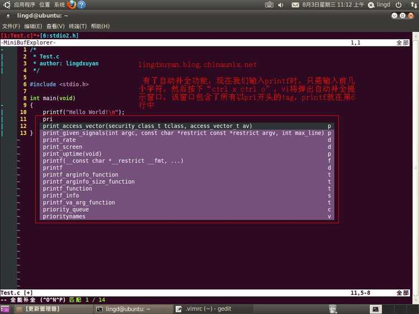Show desktop icon in bottom panel
The height and width of the screenshot is (314, 419).
4,310
